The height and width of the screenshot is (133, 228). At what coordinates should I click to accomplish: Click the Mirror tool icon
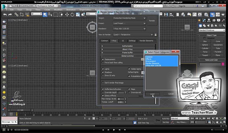pos(166,15)
